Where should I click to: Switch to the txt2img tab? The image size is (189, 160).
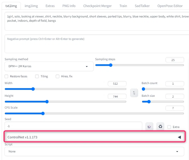point(11,6)
